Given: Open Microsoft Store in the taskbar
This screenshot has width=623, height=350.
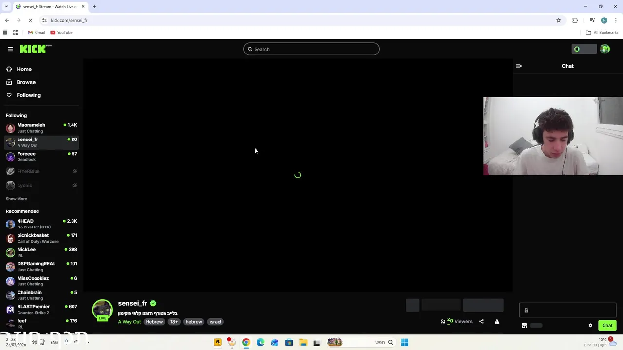Looking at the screenshot, I should (x=289, y=342).
